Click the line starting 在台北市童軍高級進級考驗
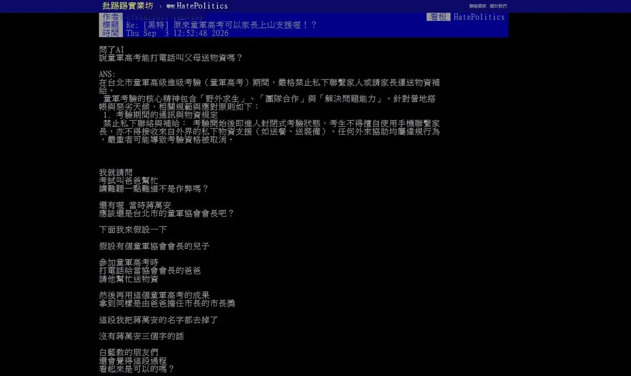 click(x=269, y=82)
